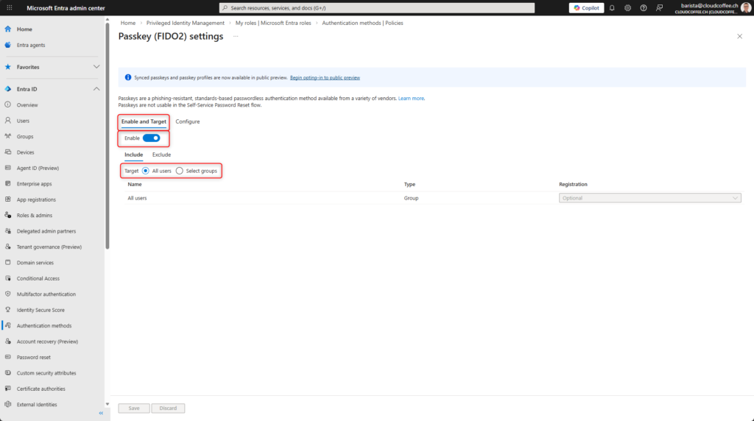Go to Home breadcrumb link

128,23
